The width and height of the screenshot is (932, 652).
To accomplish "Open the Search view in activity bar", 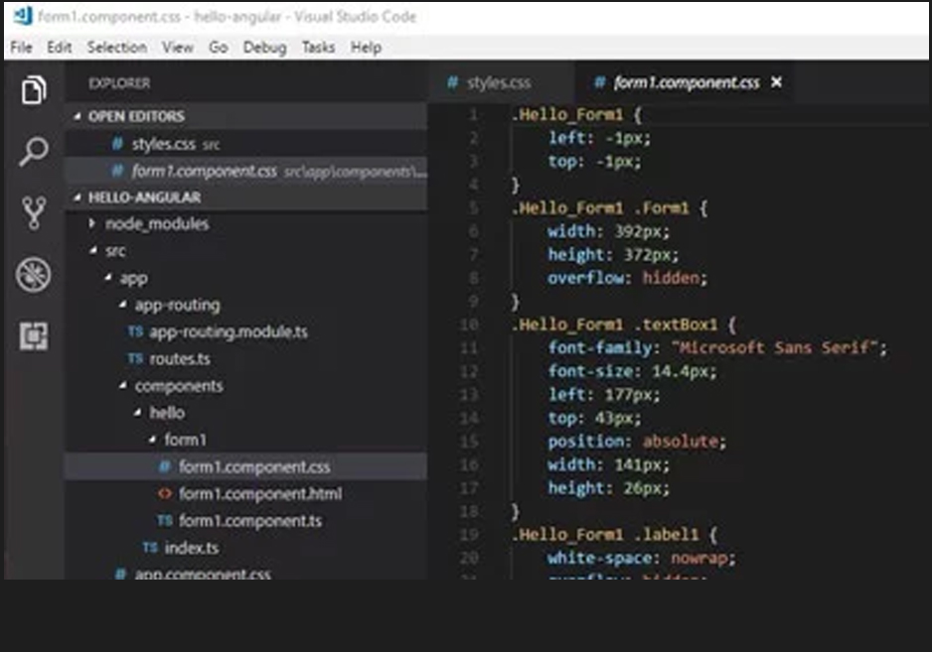I will point(34,152).
